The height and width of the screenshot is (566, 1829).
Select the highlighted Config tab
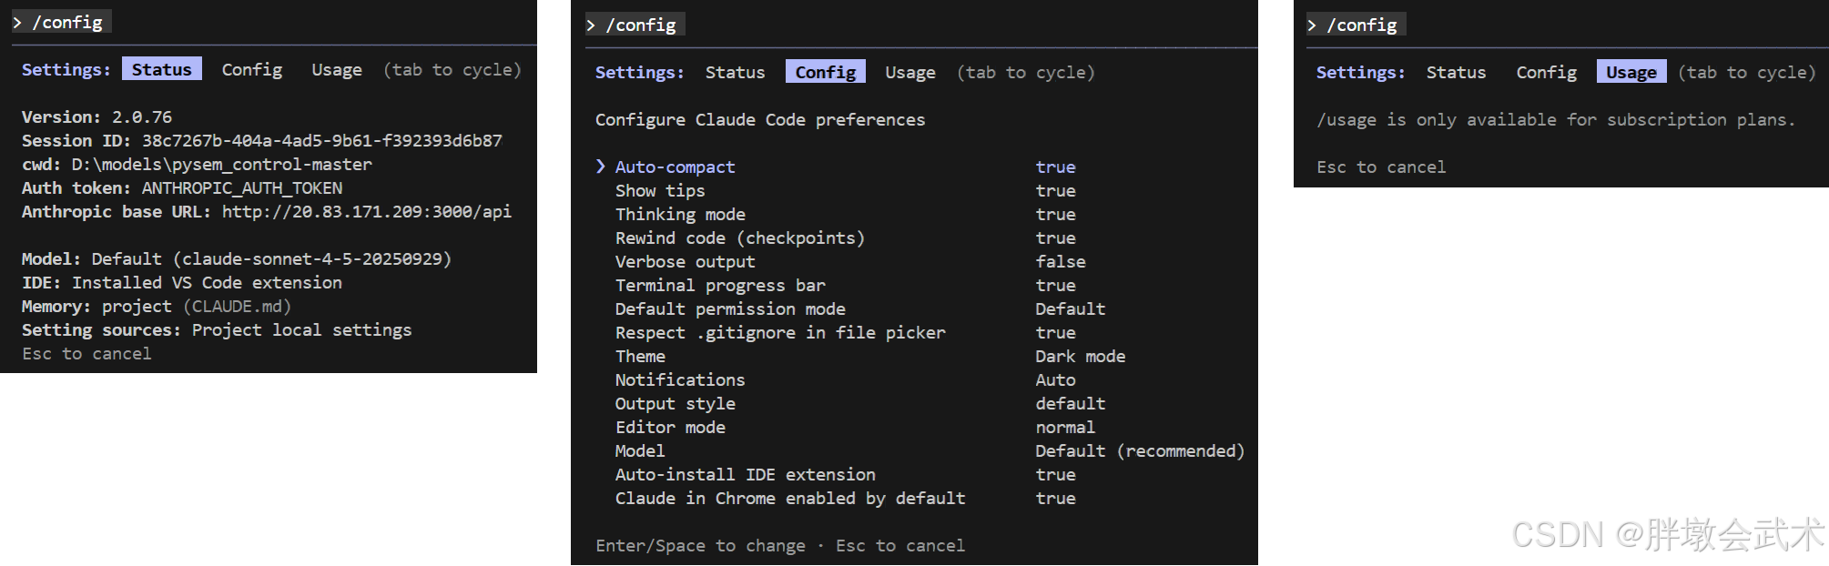(825, 73)
